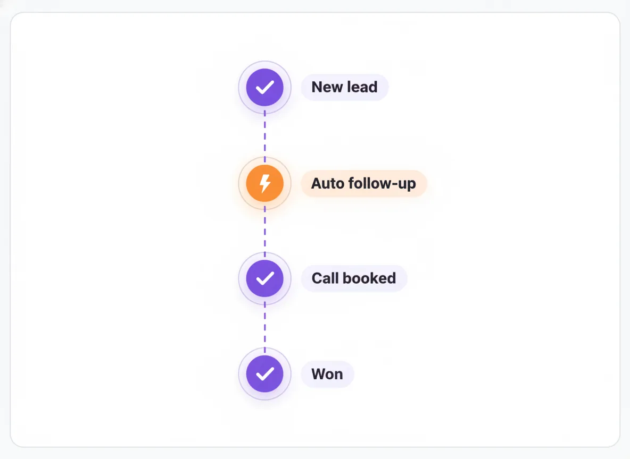The image size is (630, 459).
Task: Click the white tick inside the Won circle
Action: [x=265, y=374]
